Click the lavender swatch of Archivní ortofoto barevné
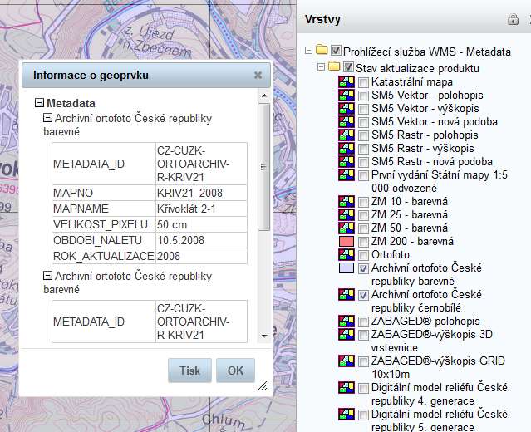 tap(346, 268)
